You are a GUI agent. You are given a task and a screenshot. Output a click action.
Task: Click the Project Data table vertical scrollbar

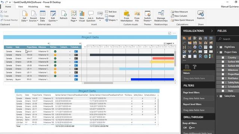158,107
